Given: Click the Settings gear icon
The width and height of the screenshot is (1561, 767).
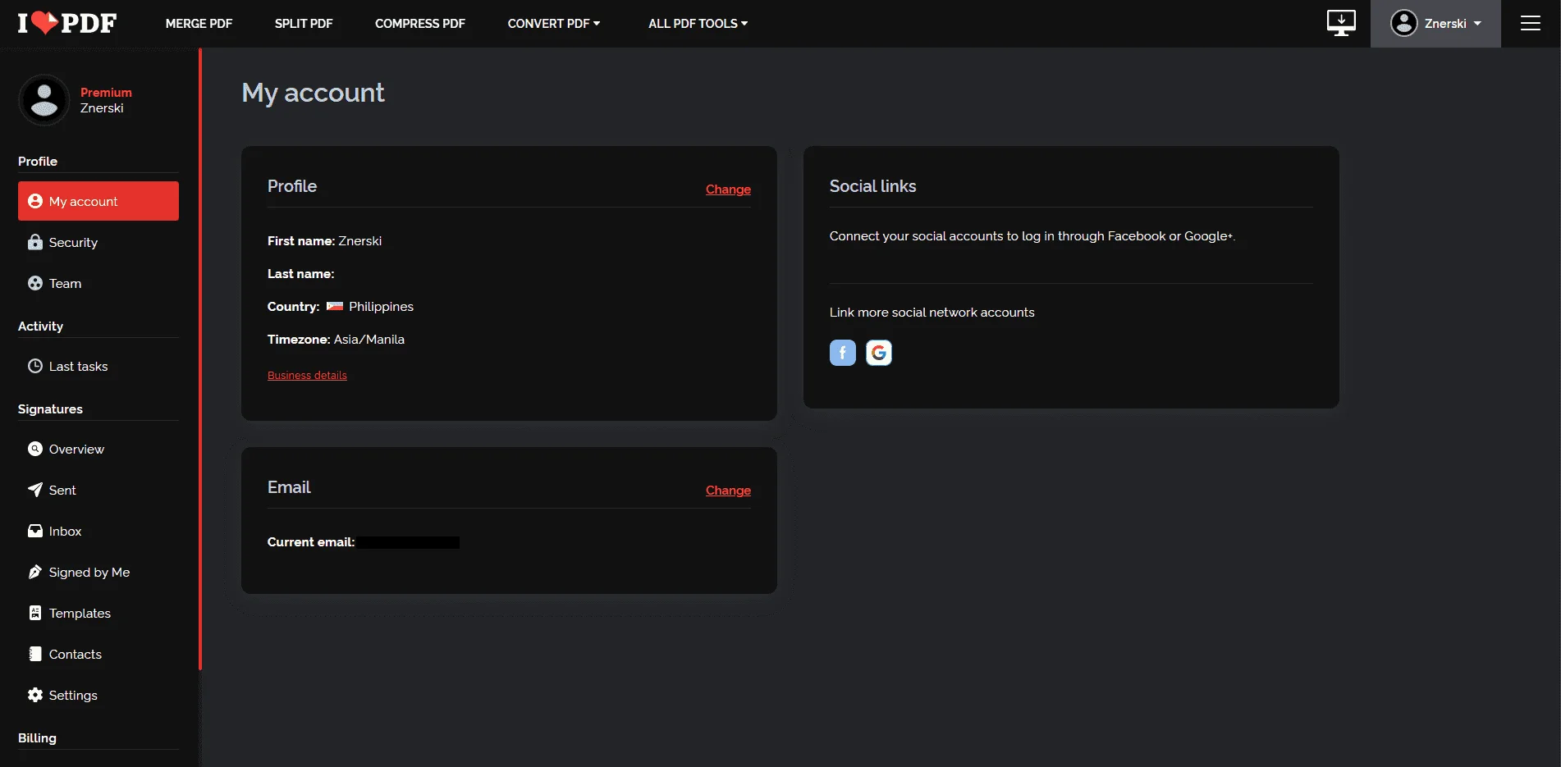Looking at the screenshot, I should (x=35, y=695).
